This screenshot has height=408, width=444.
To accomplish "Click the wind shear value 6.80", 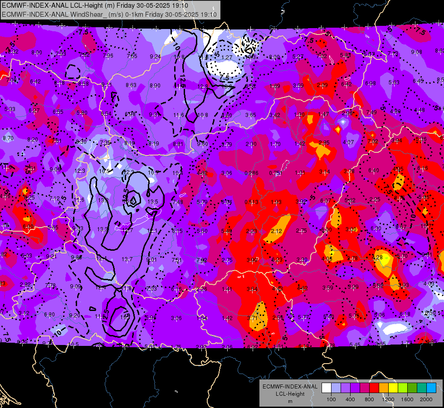I will click(x=49, y=315).
